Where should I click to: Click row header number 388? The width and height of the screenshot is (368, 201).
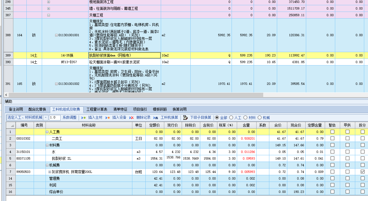pos(8,35)
